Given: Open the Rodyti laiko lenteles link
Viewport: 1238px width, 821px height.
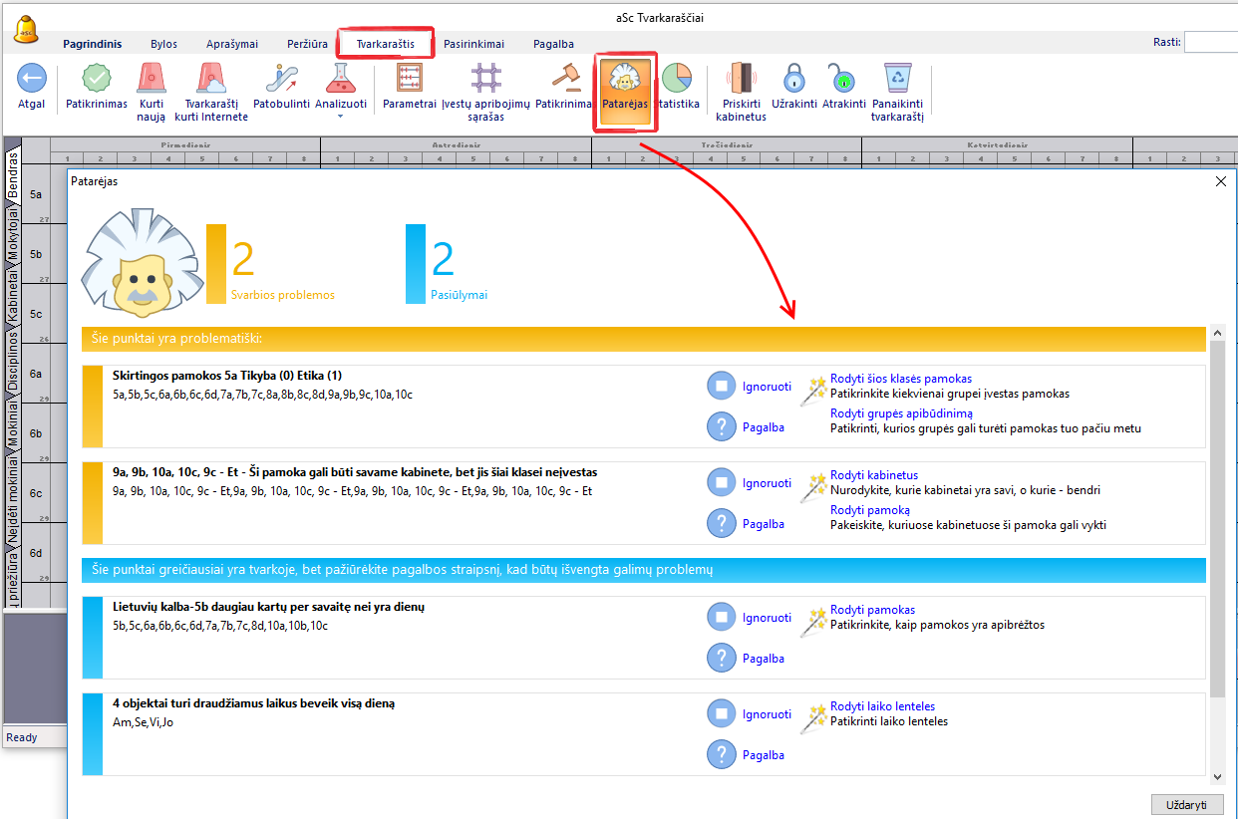Looking at the screenshot, I should click(882, 706).
